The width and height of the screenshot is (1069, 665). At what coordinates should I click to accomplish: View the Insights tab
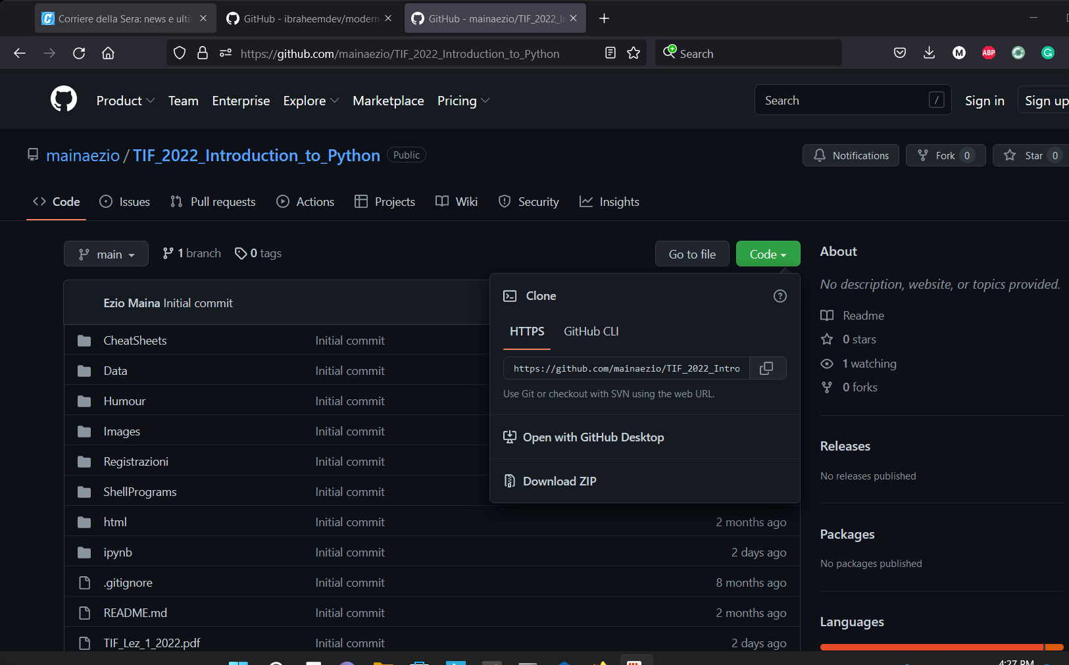point(609,202)
